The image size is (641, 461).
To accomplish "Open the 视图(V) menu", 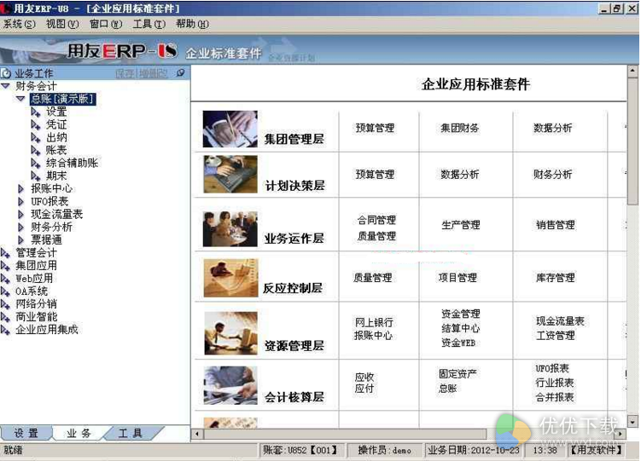I will coord(62,24).
